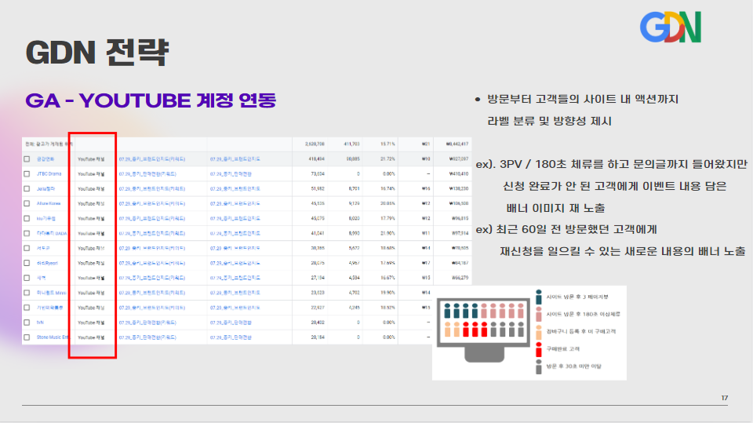The width and height of the screenshot is (753, 423).
Task: Click the 8,701 views cell
Action: (x=354, y=189)
